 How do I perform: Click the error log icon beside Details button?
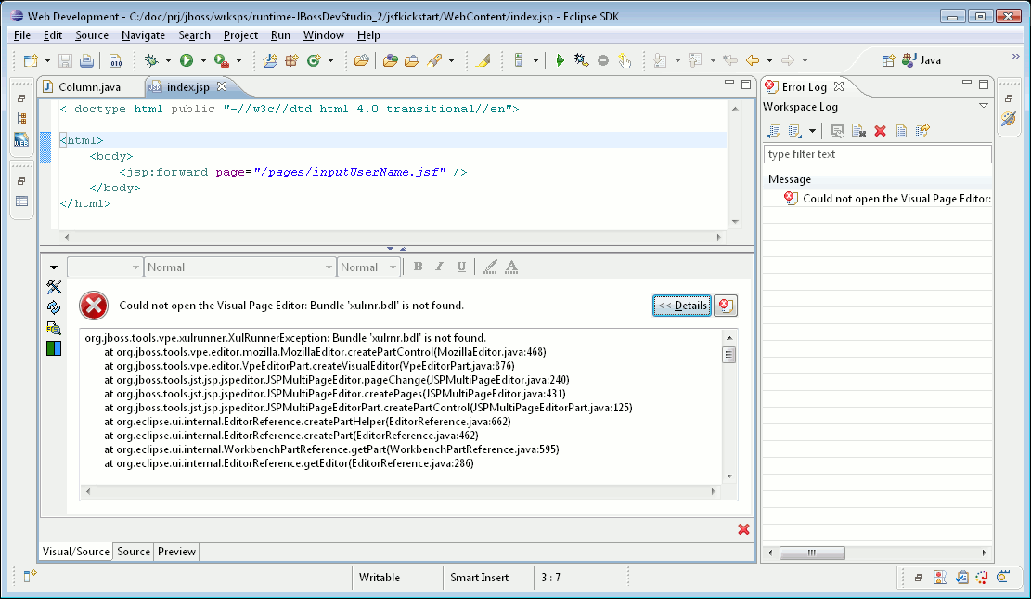[x=726, y=306]
